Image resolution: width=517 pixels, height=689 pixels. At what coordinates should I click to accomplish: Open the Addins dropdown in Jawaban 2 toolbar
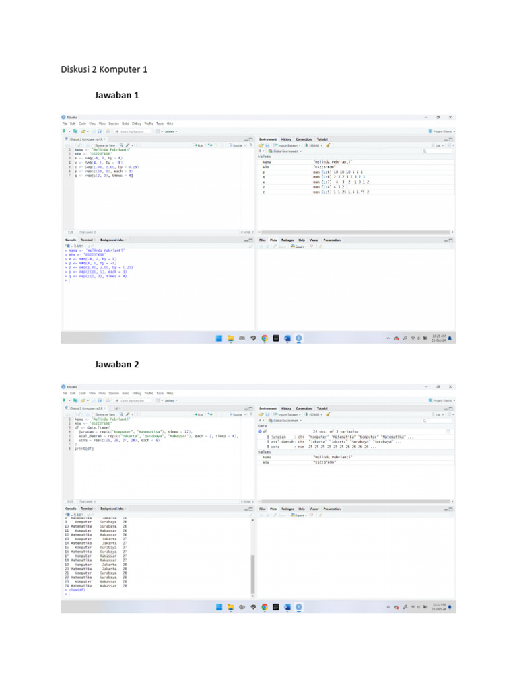(171, 401)
